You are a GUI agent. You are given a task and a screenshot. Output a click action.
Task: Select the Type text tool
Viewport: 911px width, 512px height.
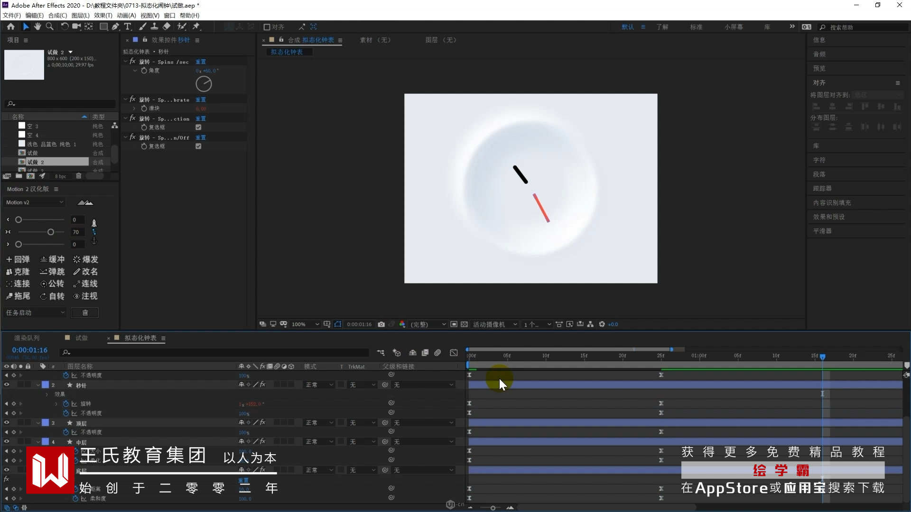point(128,27)
